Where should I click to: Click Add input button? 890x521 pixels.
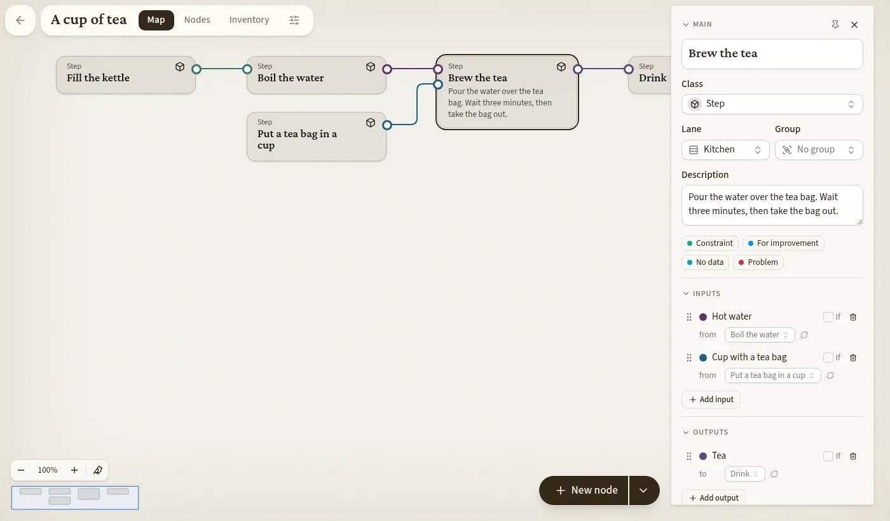711,400
